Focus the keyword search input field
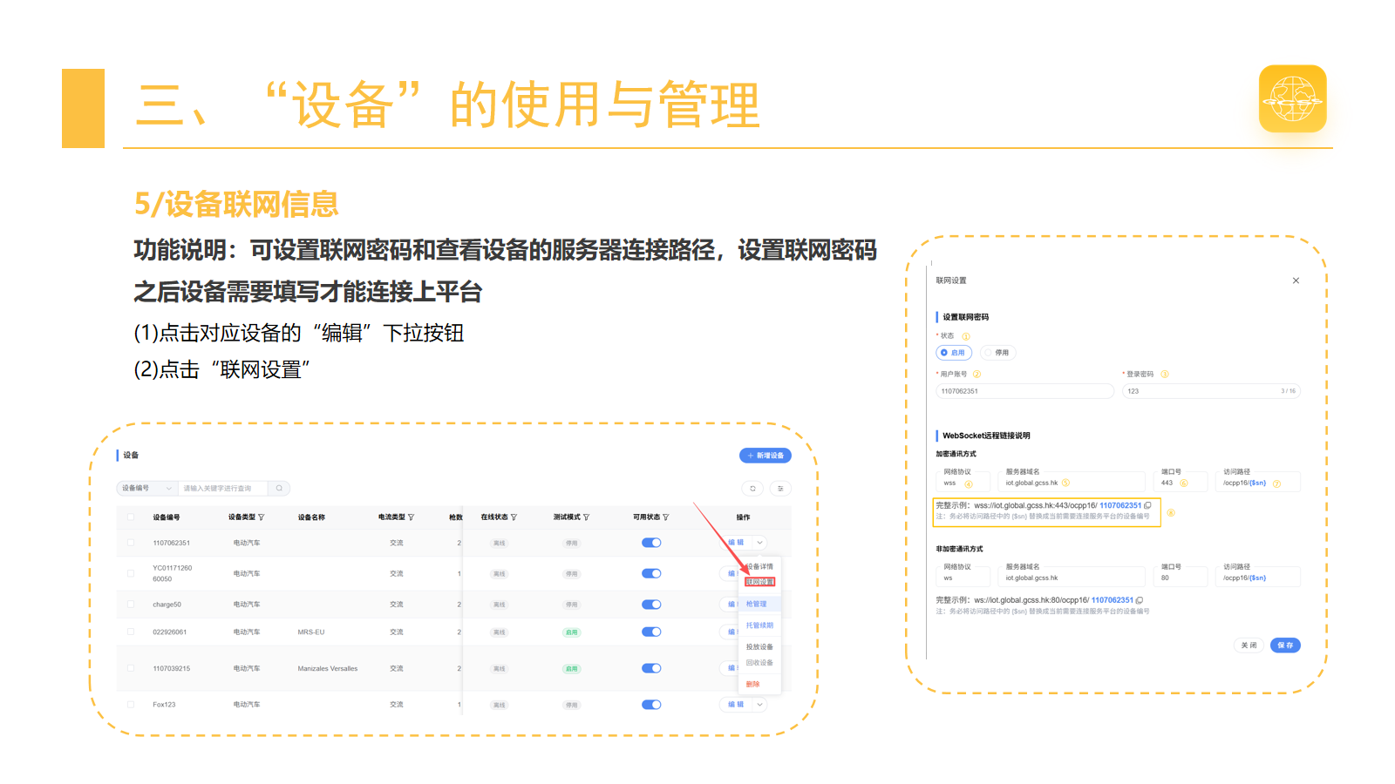This screenshot has width=1395, height=784. (223, 489)
